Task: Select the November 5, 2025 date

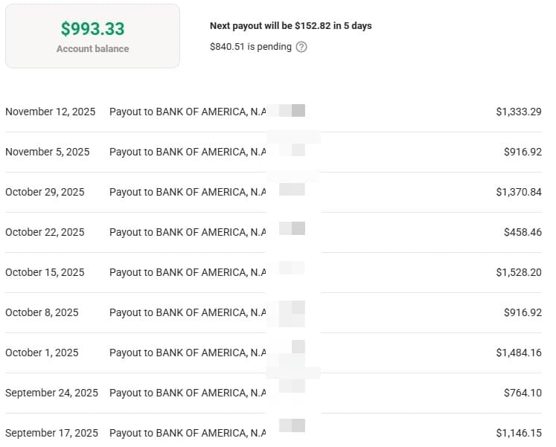Action: [48, 152]
